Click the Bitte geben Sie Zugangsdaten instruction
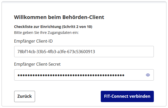The image size is (168, 108). (46, 33)
